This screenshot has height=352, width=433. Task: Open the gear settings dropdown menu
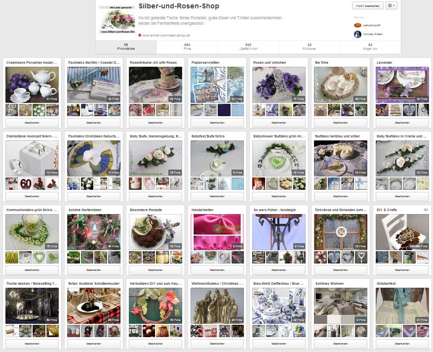(392, 5)
